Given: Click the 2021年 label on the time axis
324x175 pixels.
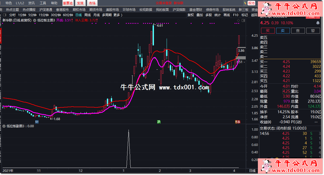Looking at the screenshot, I should [8, 171].
